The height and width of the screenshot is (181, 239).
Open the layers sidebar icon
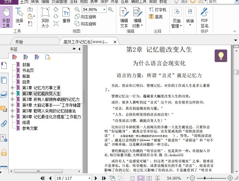(x=4, y=95)
